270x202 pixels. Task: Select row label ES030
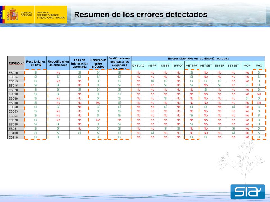13,94
